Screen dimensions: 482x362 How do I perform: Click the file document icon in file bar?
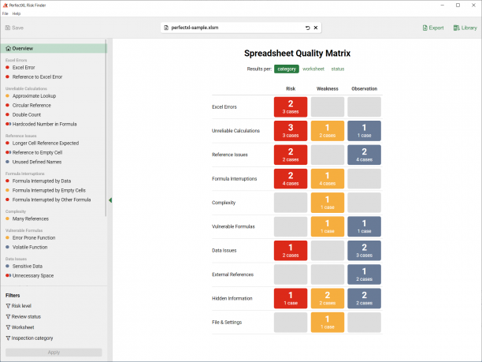[166, 28]
